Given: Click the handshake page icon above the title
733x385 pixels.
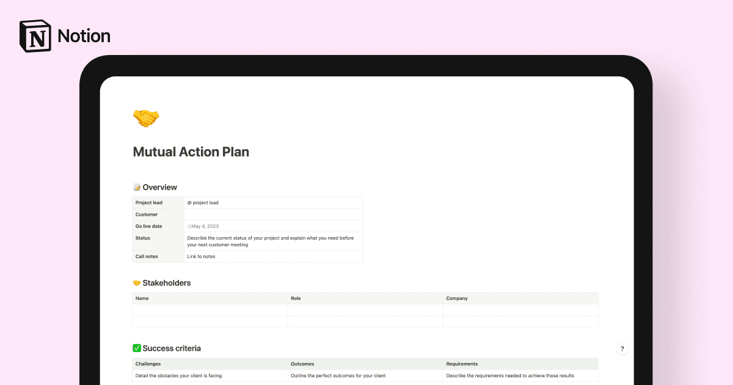Looking at the screenshot, I should click(145, 118).
